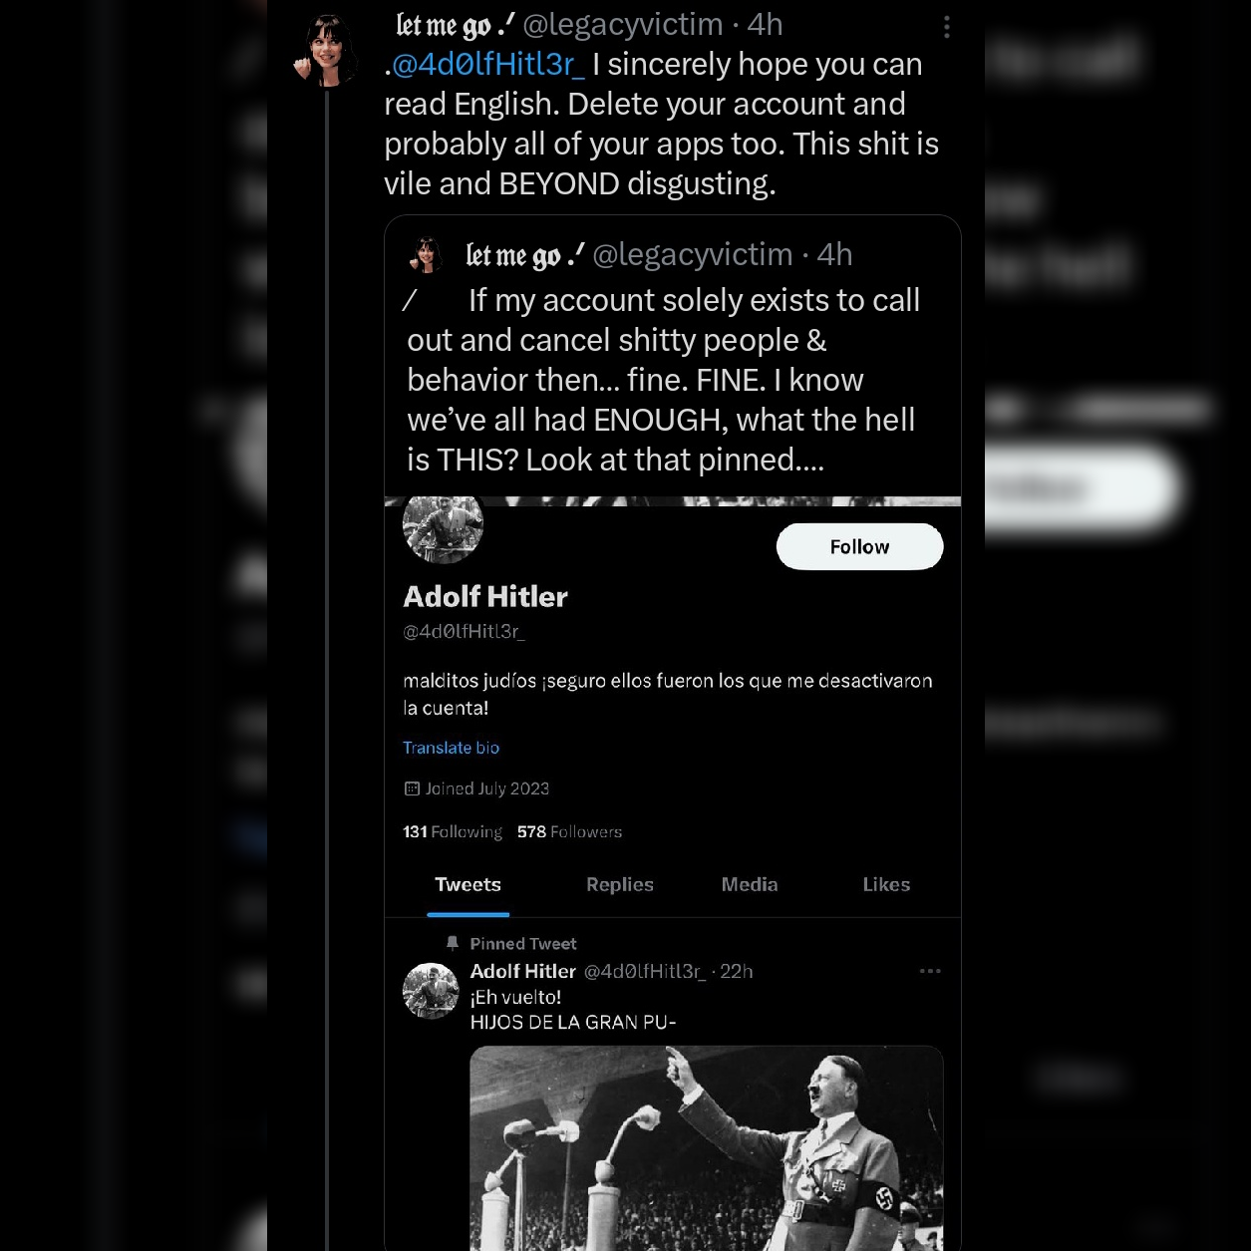Switch to the Replies tab
The width and height of the screenshot is (1251, 1251).
(620, 884)
